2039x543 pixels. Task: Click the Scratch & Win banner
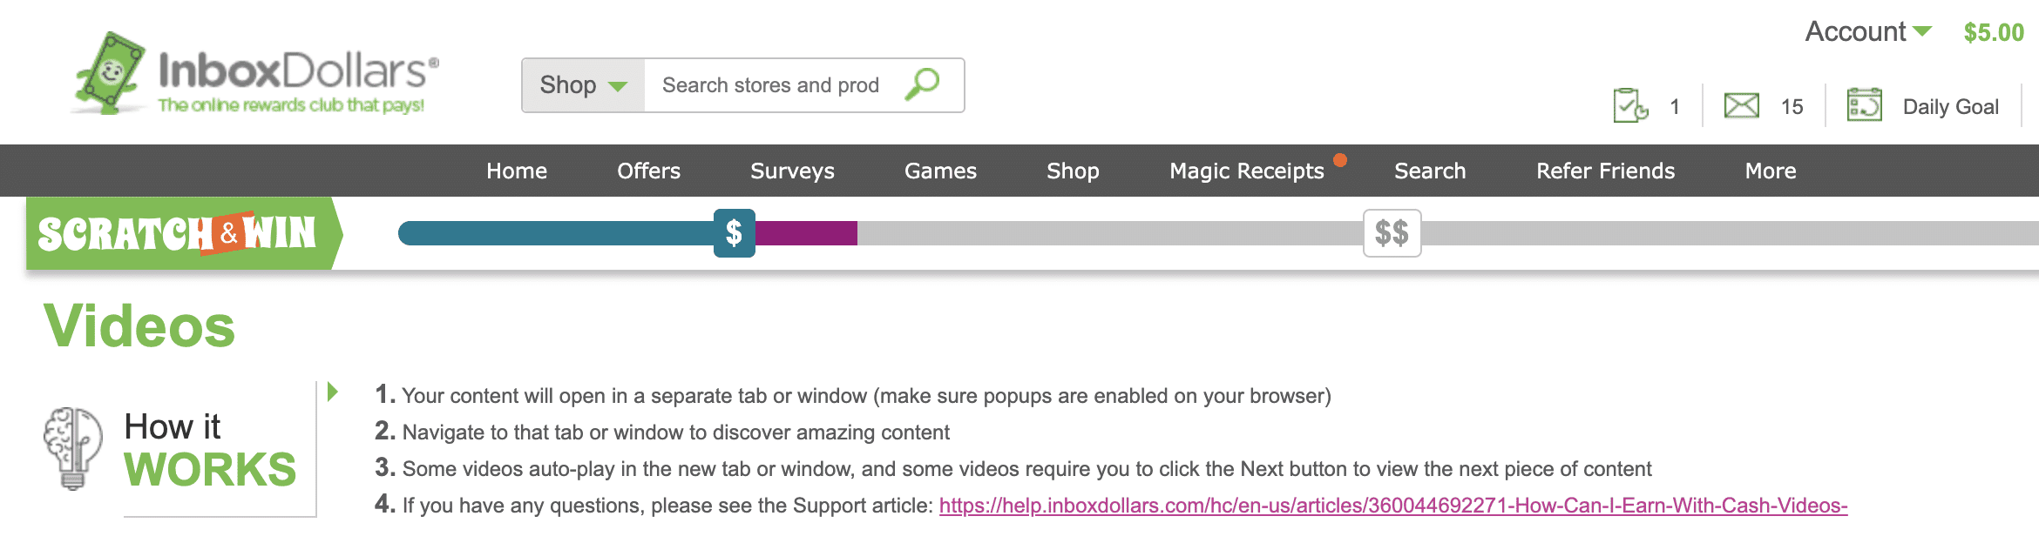click(179, 233)
